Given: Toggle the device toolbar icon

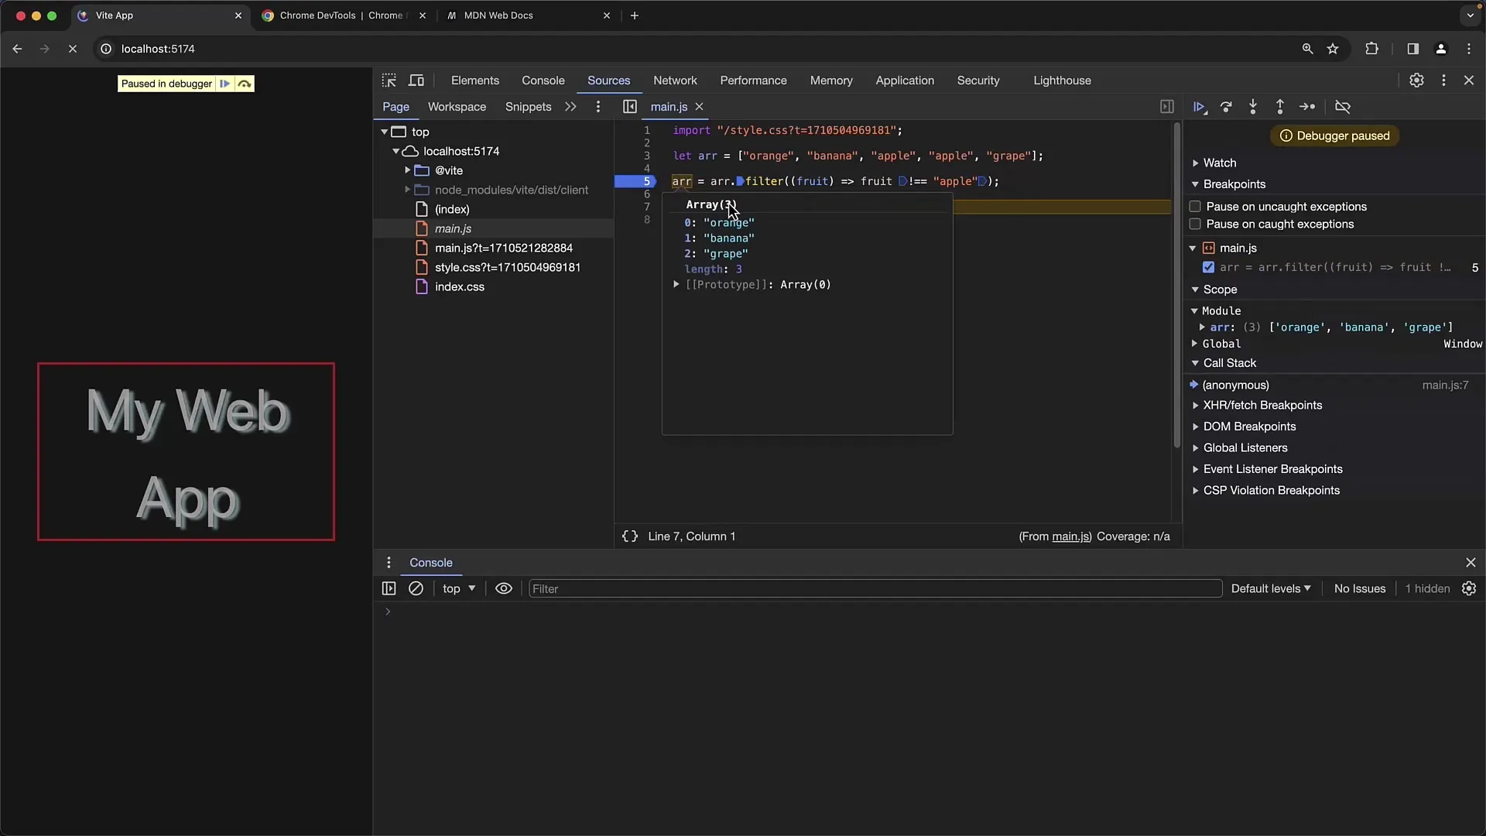Looking at the screenshot, I should point(416,81).
